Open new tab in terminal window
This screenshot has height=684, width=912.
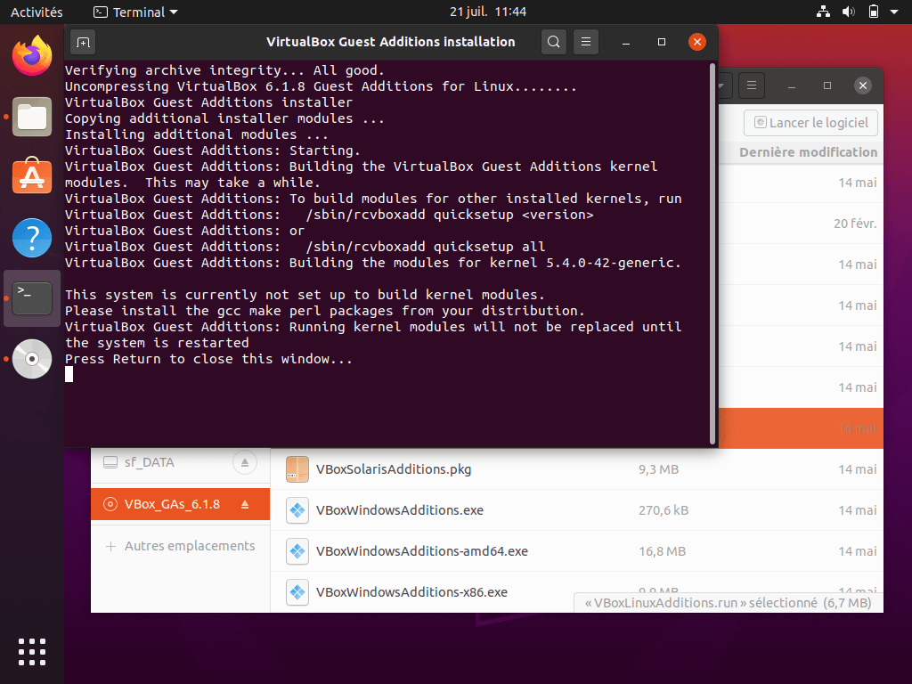tap(83, 42)
